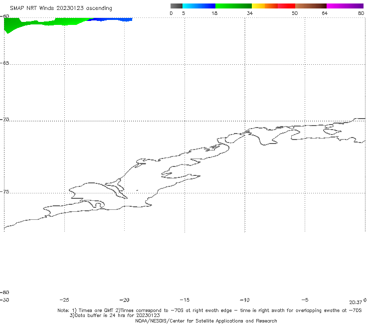Click the cyan-blue segment of the color bar
Image resolution: width=369 pixels, height=324 pixels.
point(199,6)
